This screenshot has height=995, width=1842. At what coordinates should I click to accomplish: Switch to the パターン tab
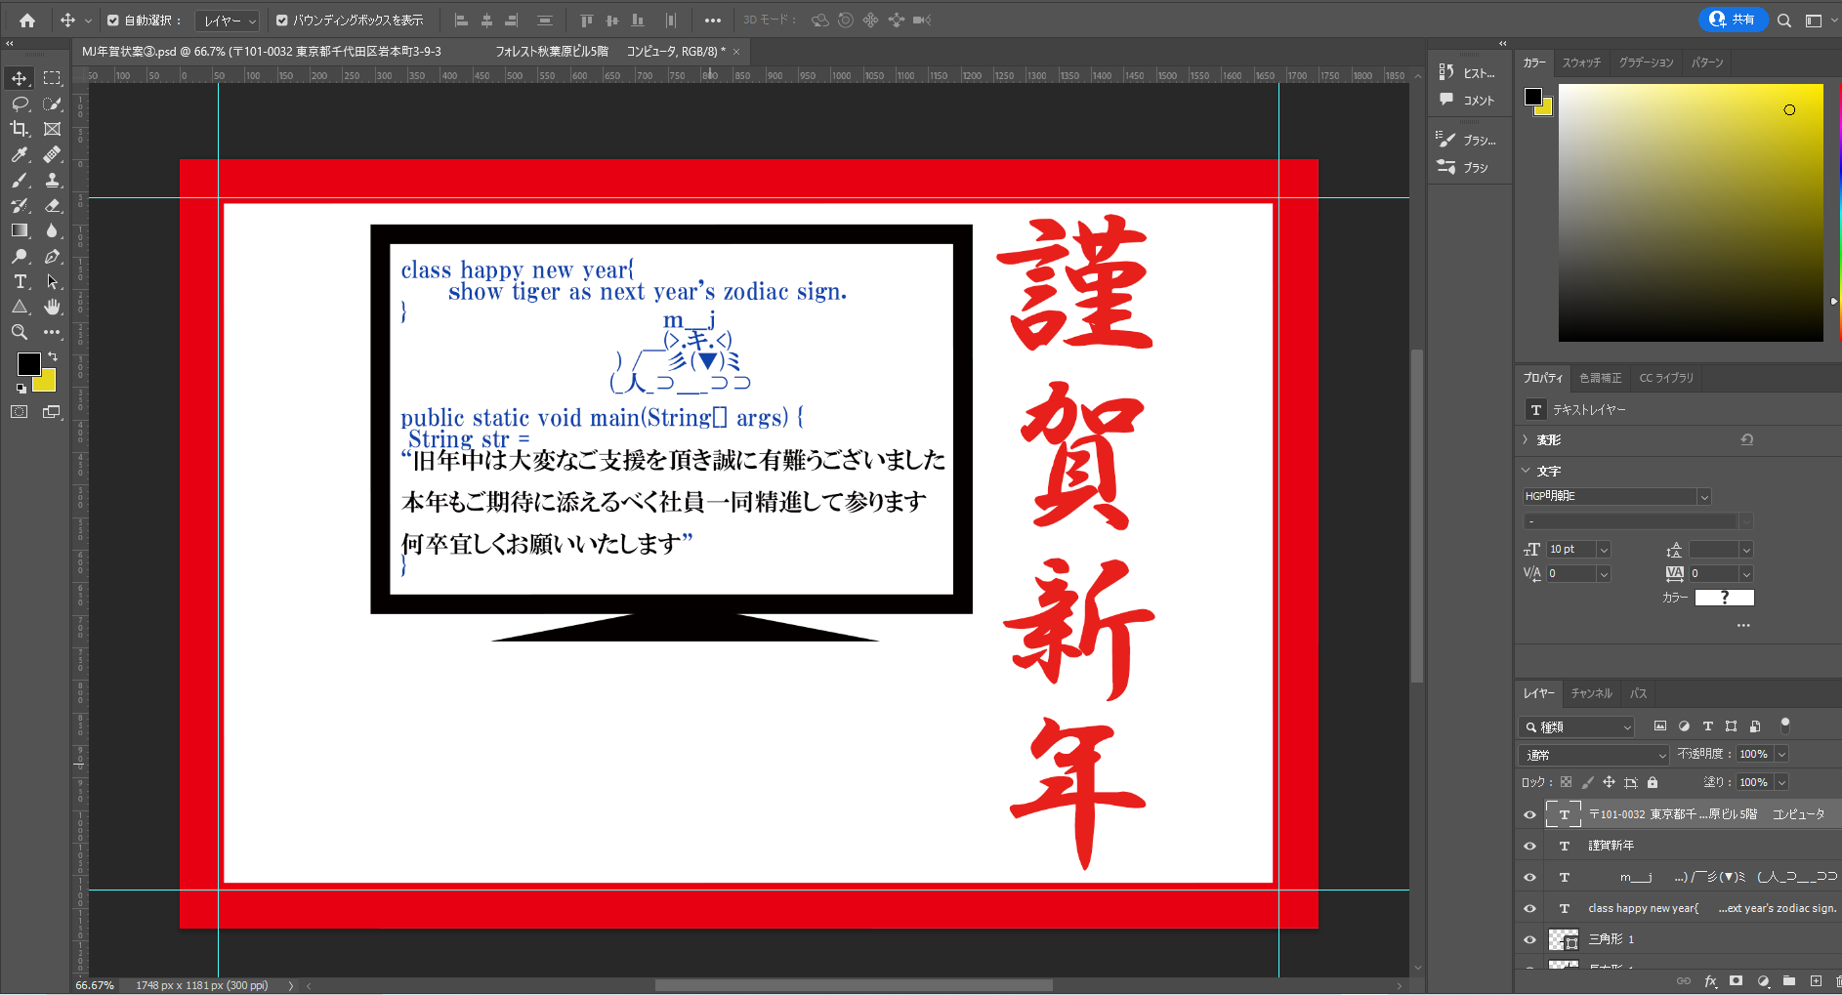click(1707, 62)
